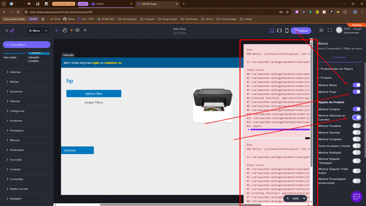
Task: Switch to mobile phone preview
Action: point(287,31)
